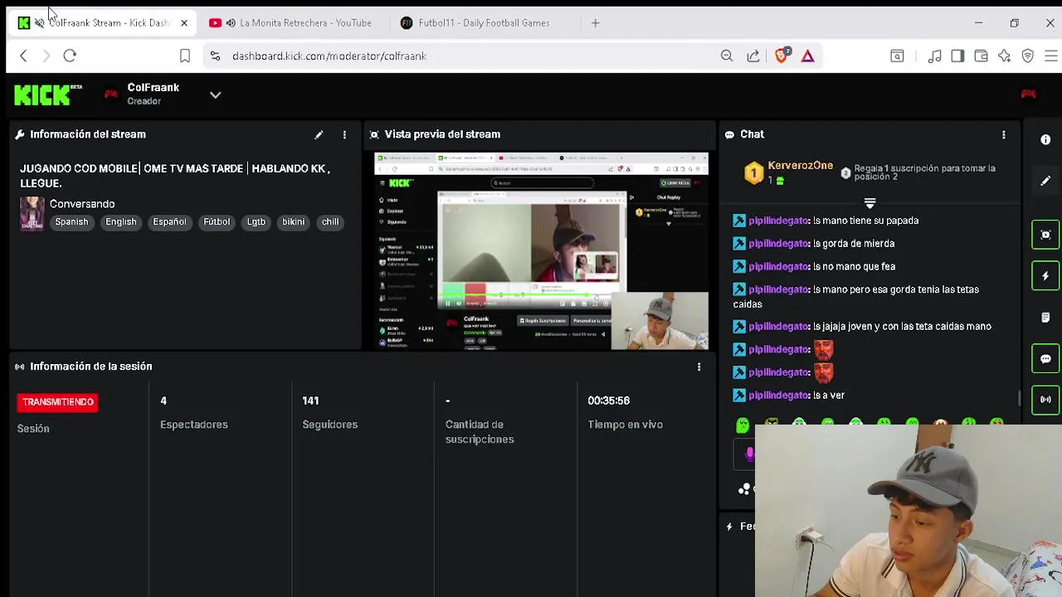The image size is (1062, 597).
Task: Switch to Futbol11 Daily Football Games tab
Action: (x=484, y=23)
